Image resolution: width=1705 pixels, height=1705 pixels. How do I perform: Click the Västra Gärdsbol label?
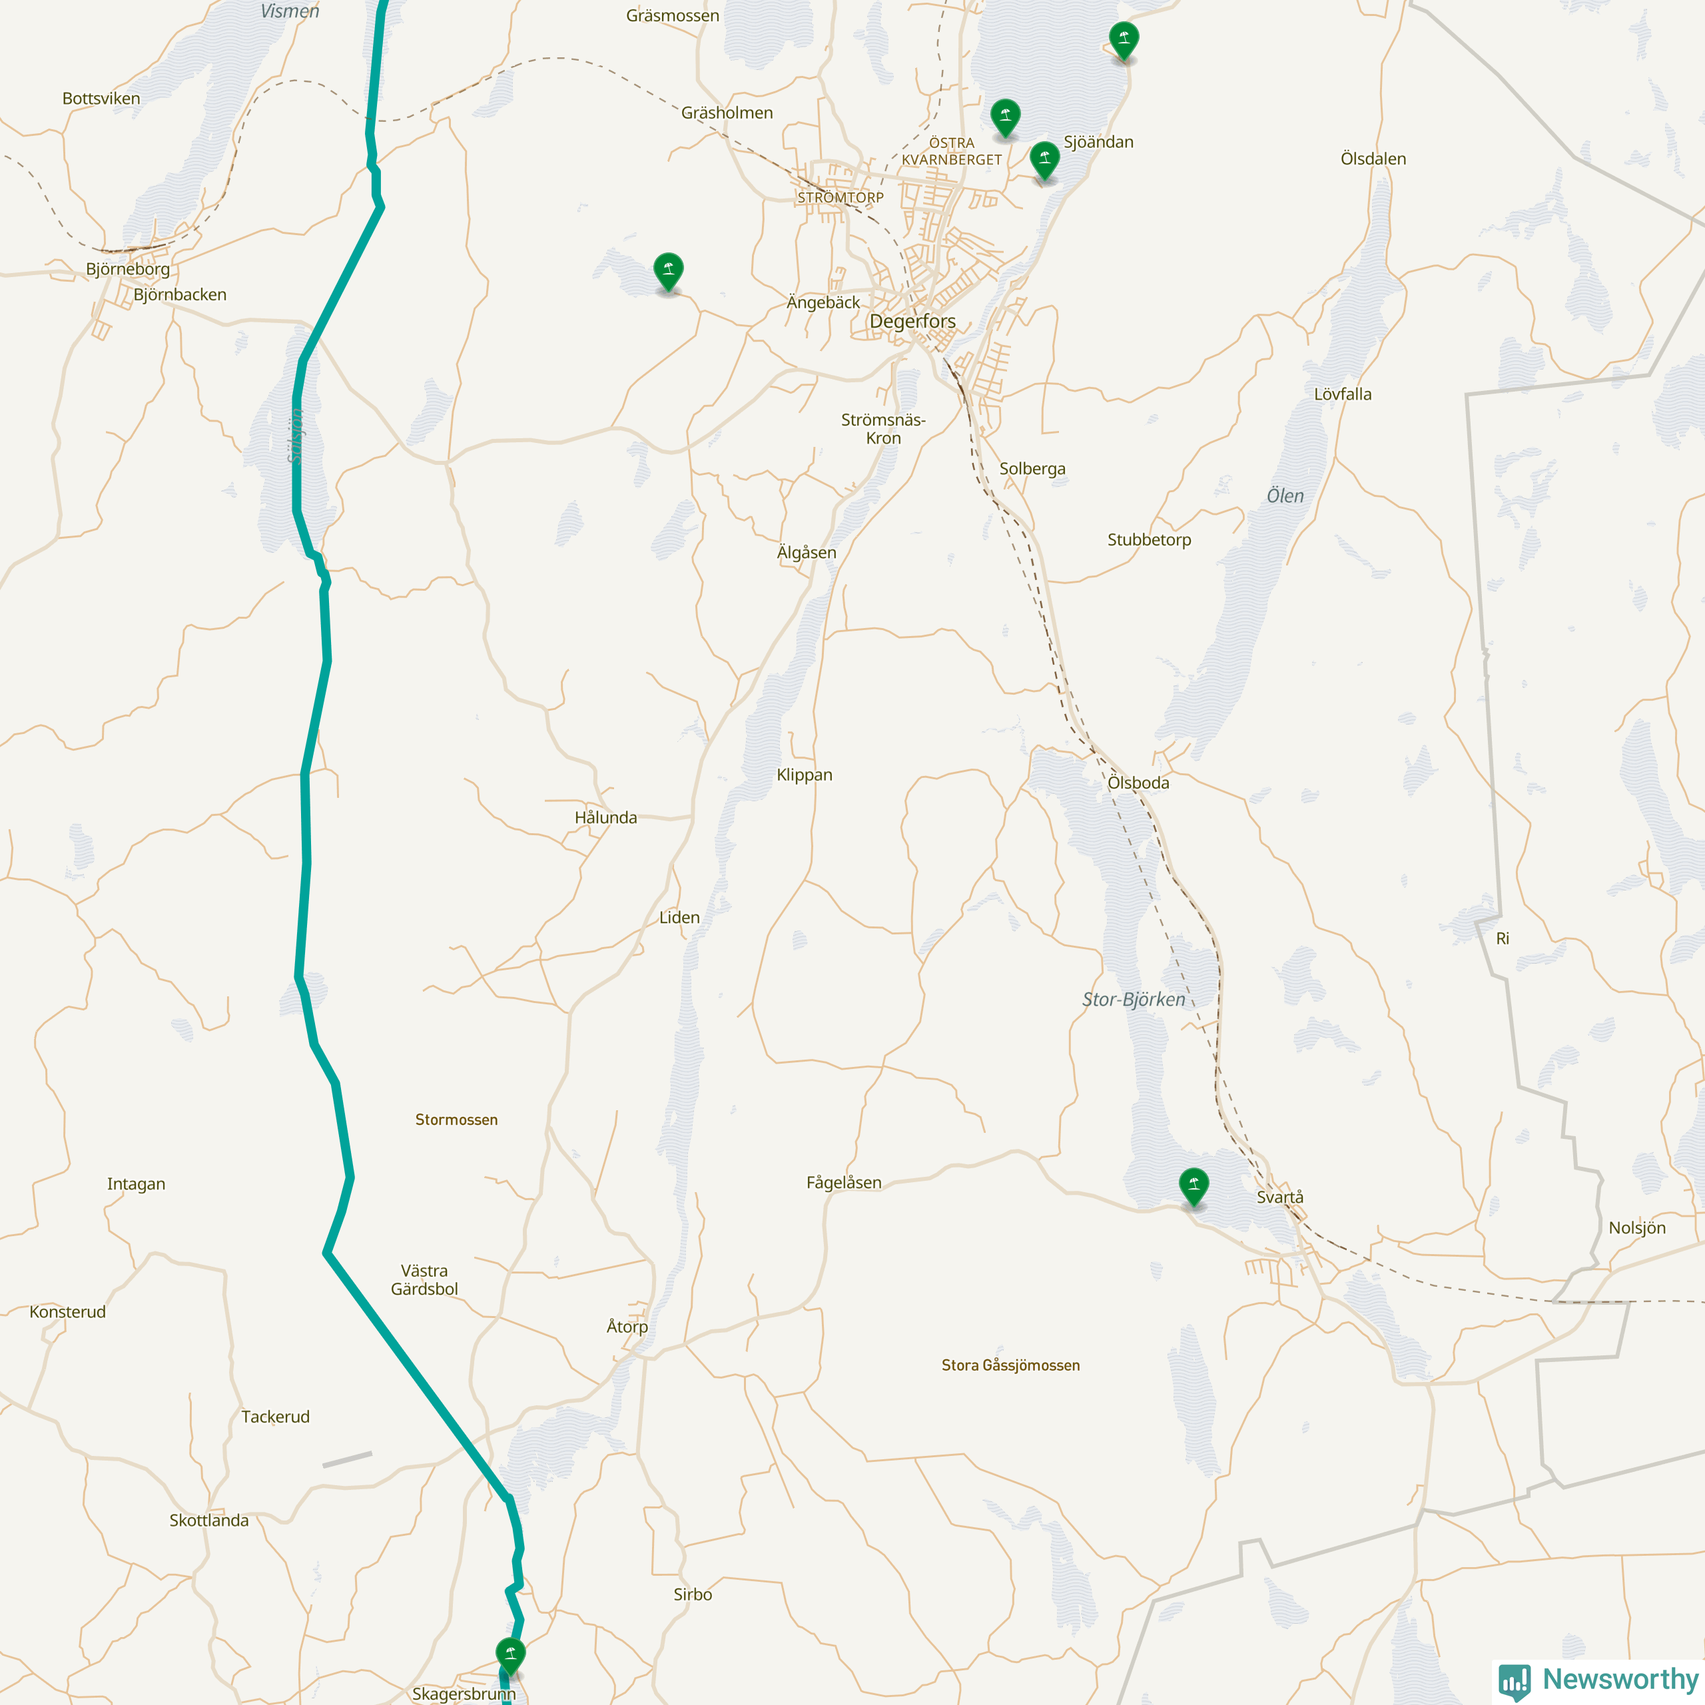tap(424, 1279)
